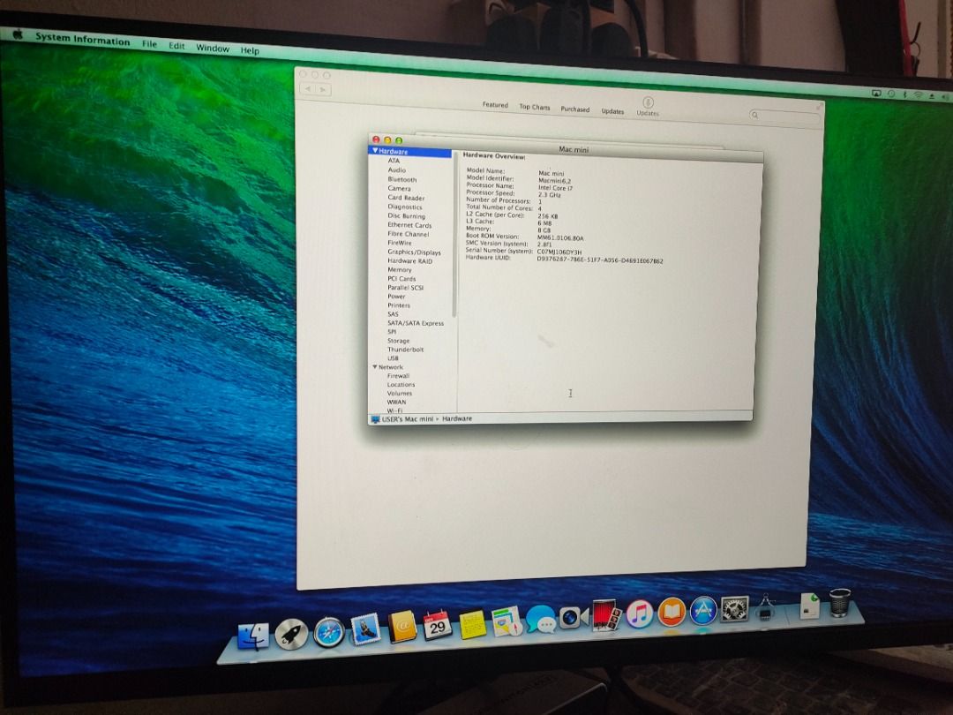Open the Apple menu
This screenshot has height=715, width=953.
pyautogui.click(x=16, y=35)
